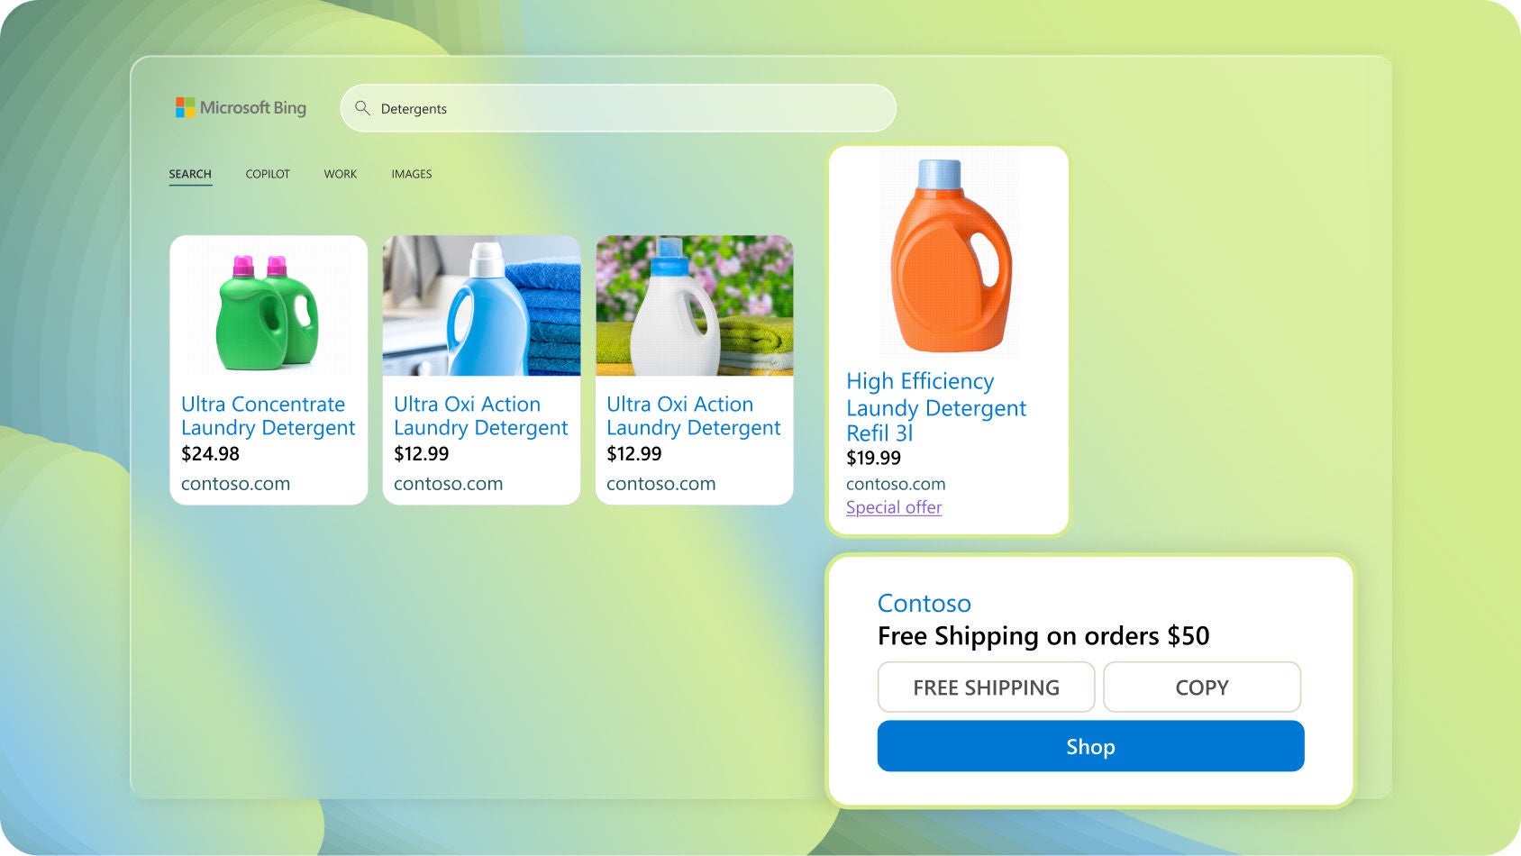Open the white detergent bottle thumbnail
This screenshot has width=1521, height=856.
point(694,306)
